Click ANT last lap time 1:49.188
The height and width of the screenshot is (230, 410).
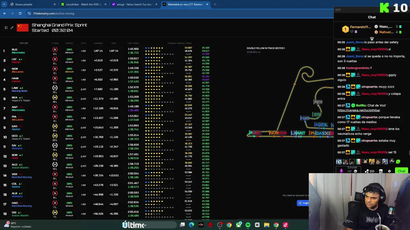click(133, 107)
